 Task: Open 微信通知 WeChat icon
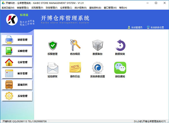[x=120, y=68]
